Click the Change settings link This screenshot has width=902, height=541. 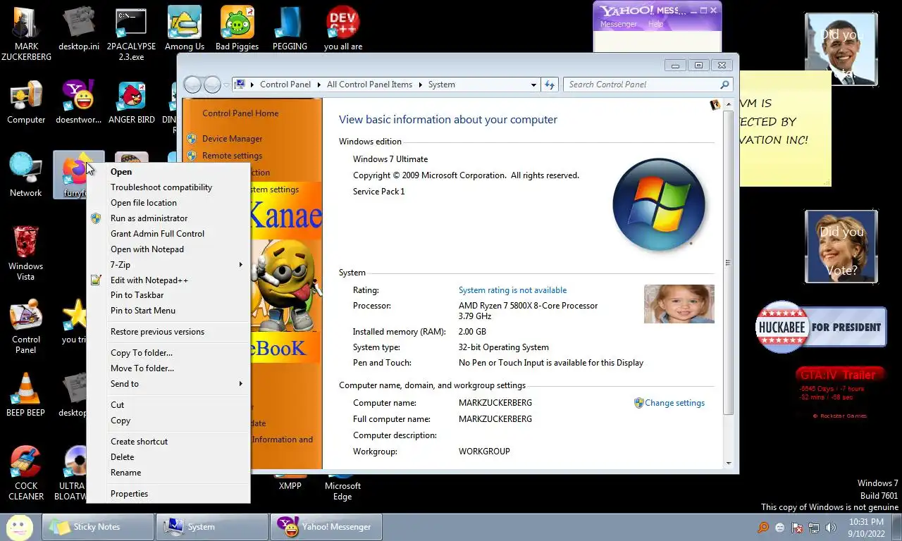[x=674, y=403]
